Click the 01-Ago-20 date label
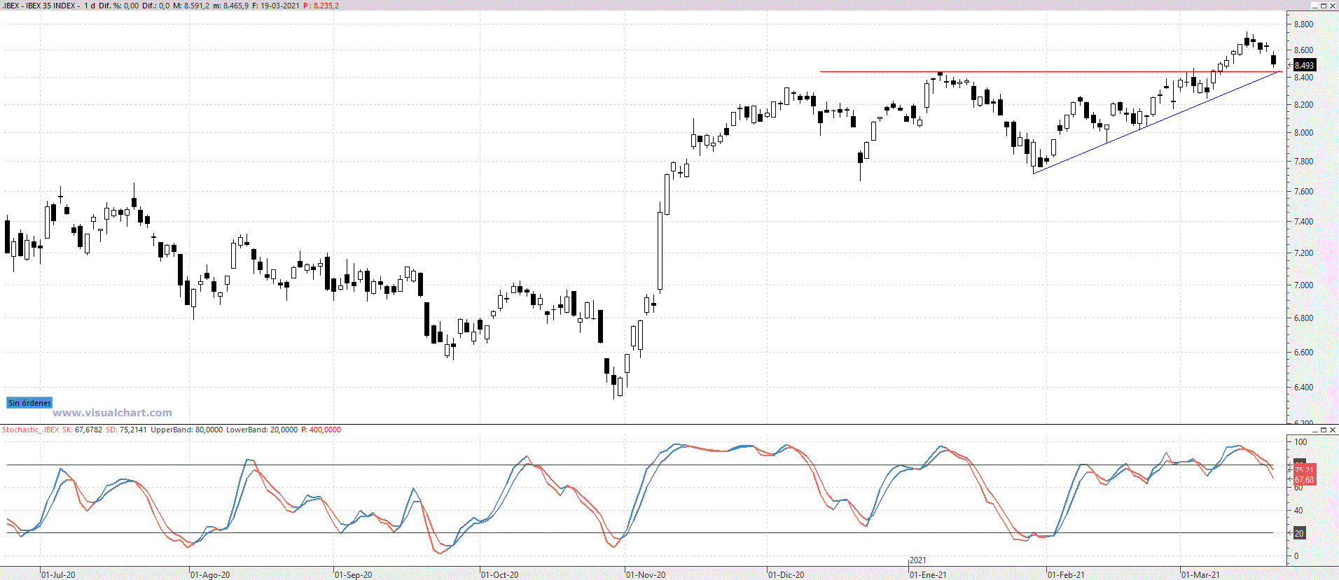 click(210, 574)
